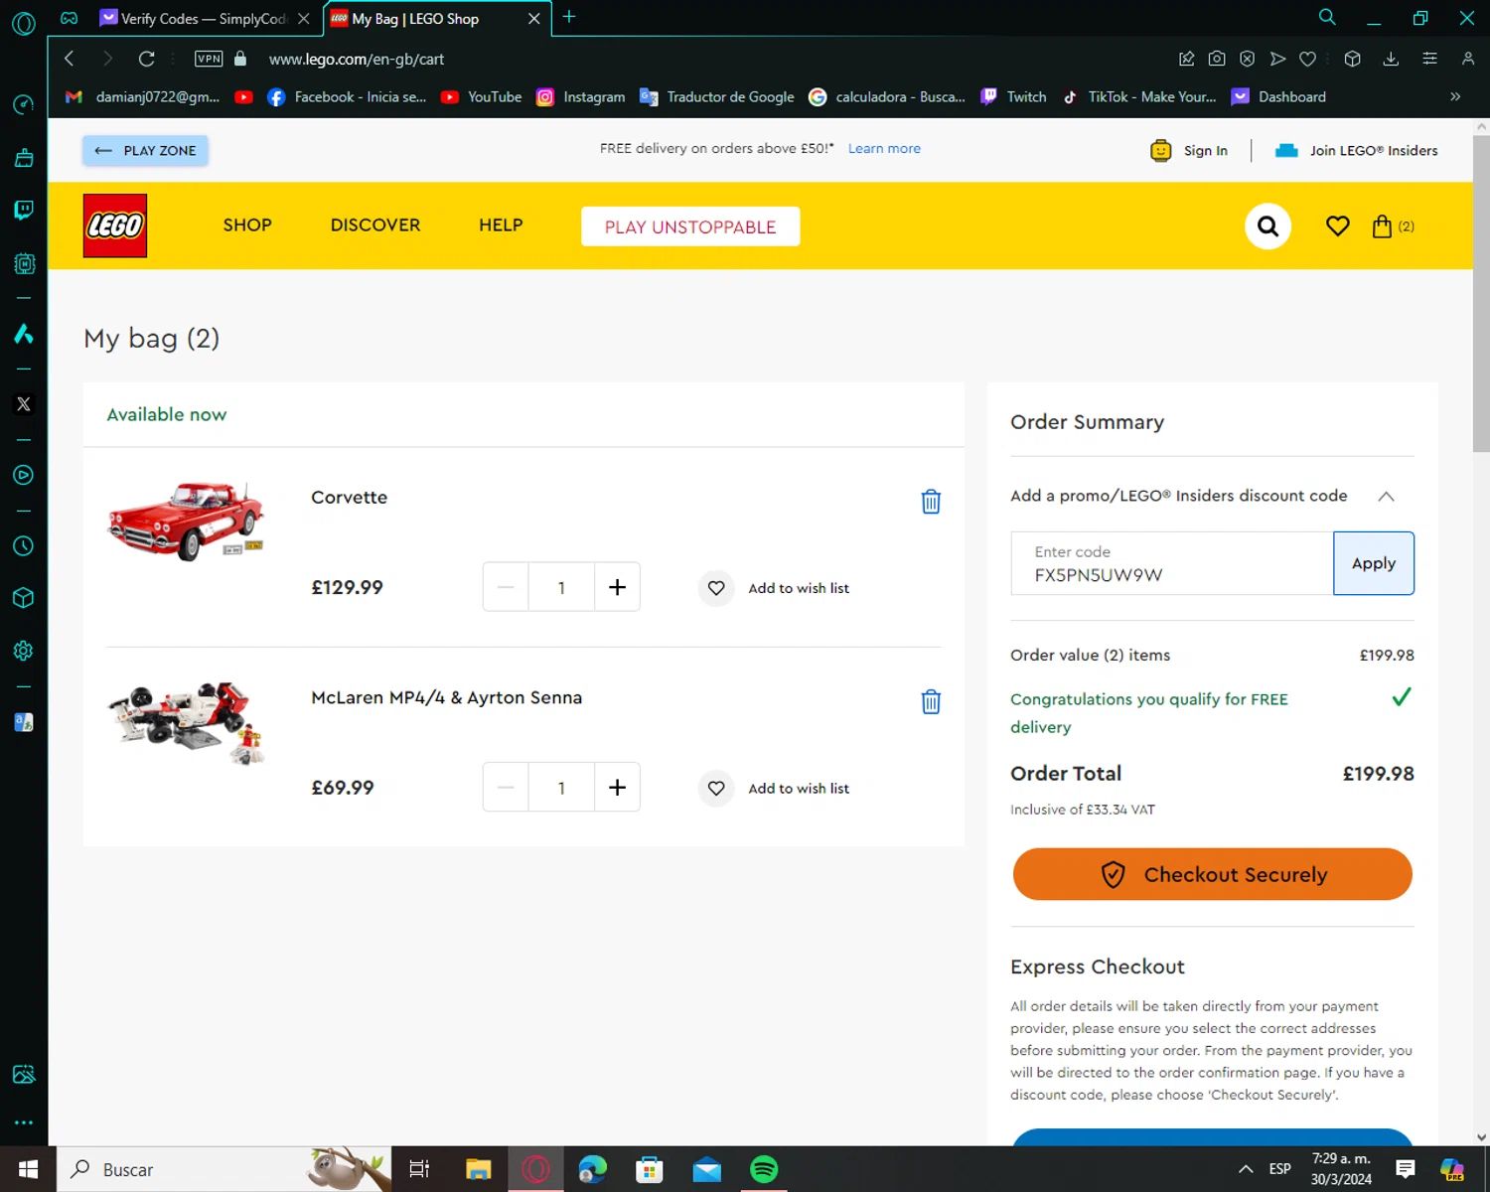Open Opera sidebar Twitch icon
This screenshot has height=1192, width=1490.
click(x=24, y=211)
